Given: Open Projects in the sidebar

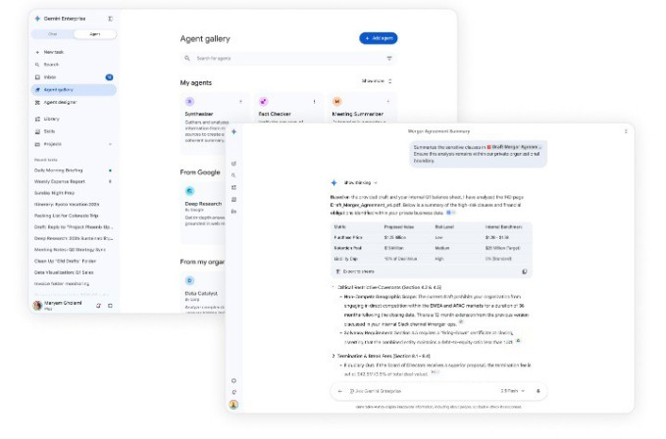Looking at the screenshot, I should [73, 144].
